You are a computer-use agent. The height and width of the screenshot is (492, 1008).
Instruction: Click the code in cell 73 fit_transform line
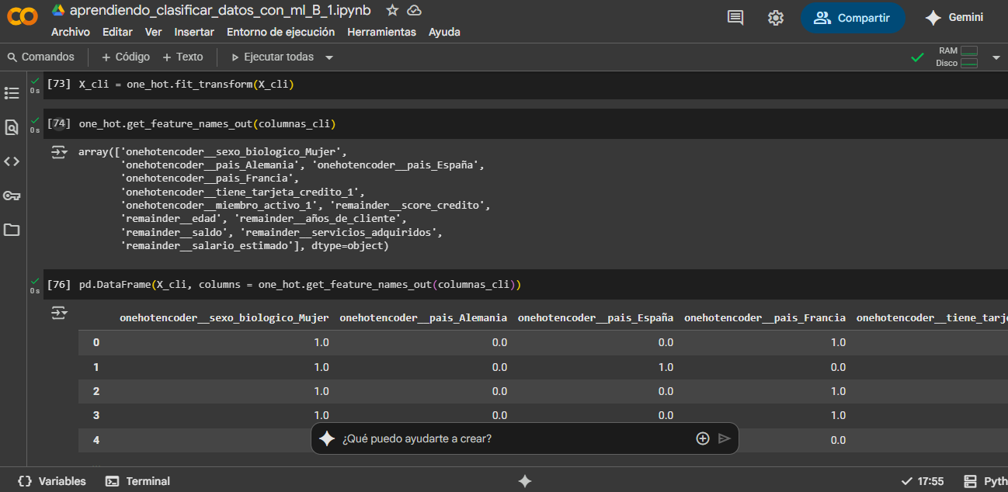[186, 84]
